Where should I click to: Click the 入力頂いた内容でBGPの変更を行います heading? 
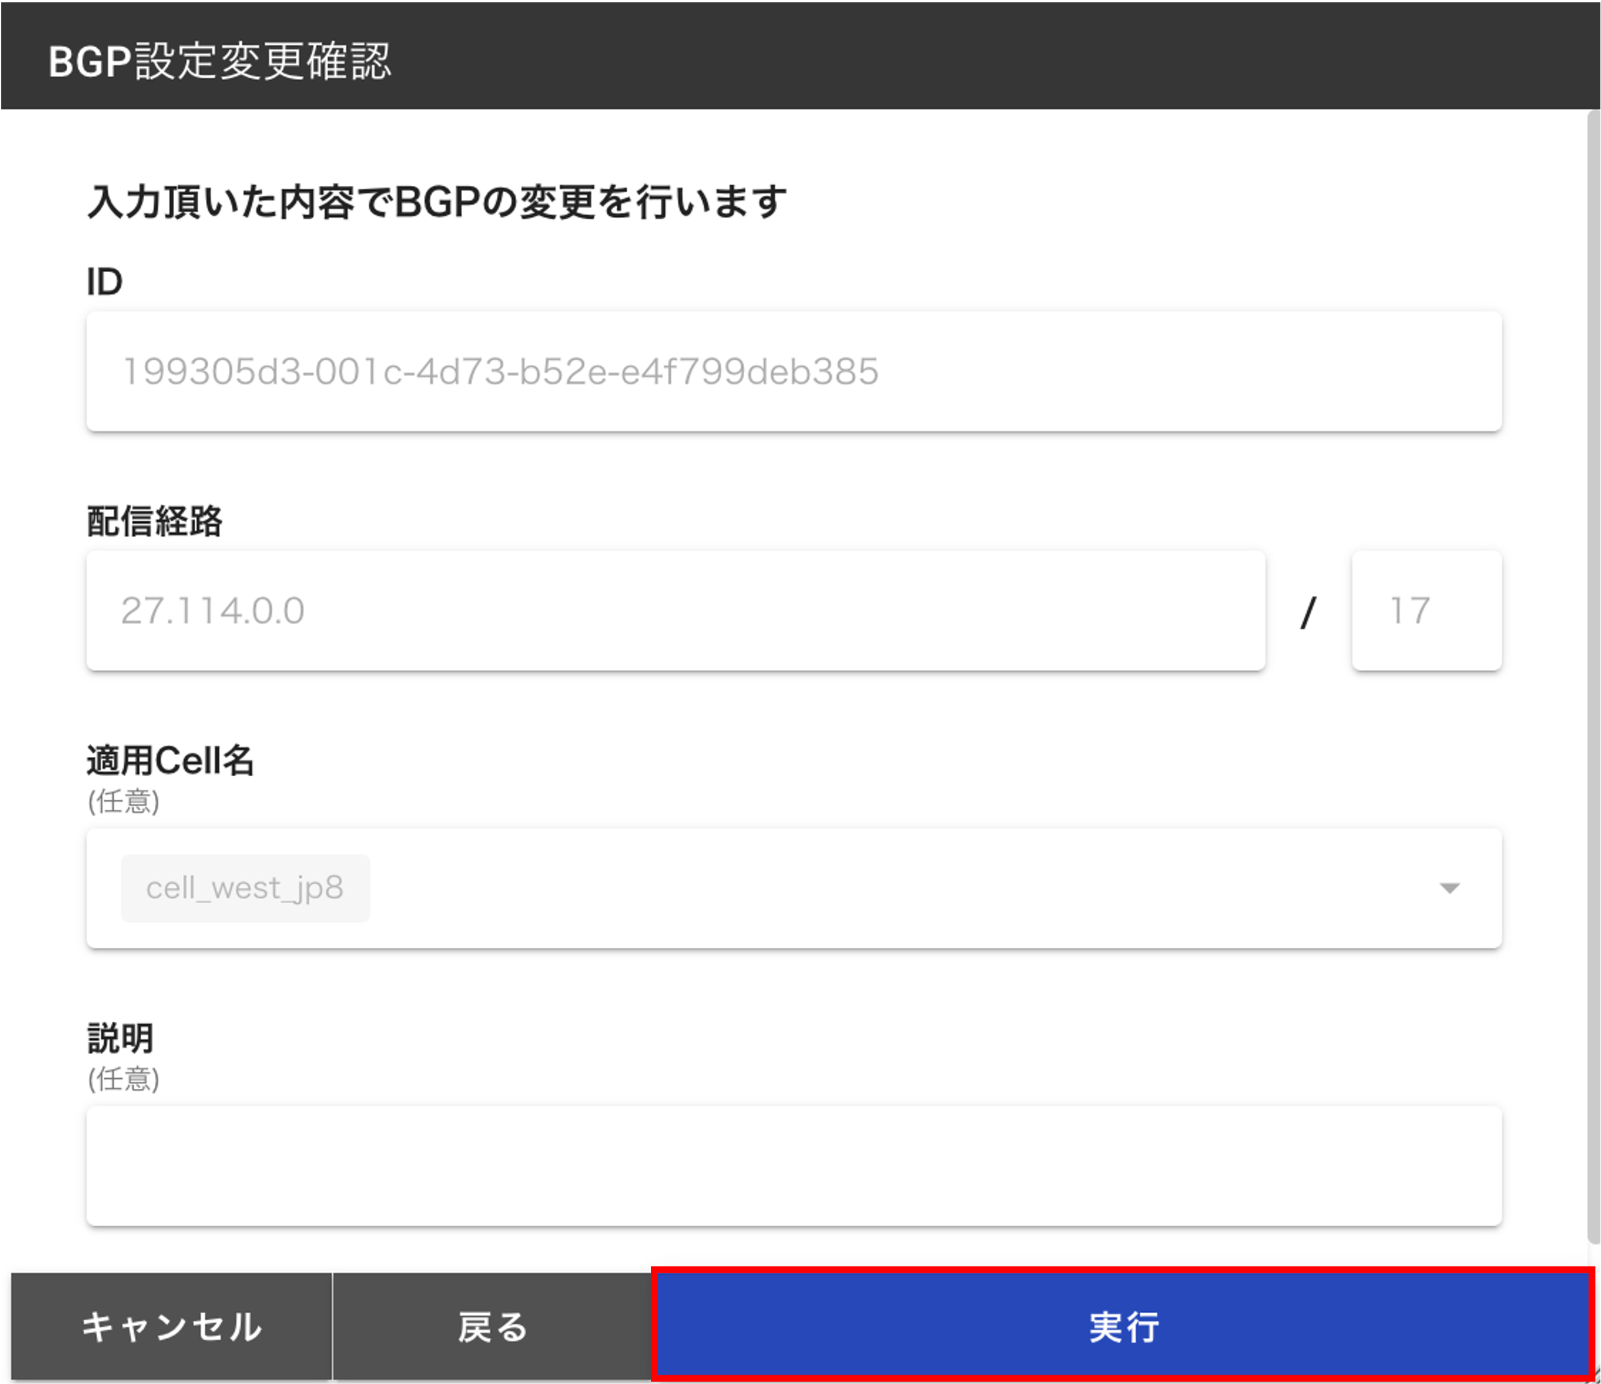tap(436, 203)
